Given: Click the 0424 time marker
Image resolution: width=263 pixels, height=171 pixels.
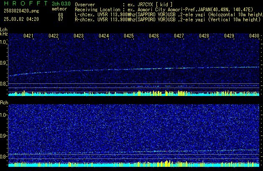Looking at the screenshot, I should coord(104,36).
